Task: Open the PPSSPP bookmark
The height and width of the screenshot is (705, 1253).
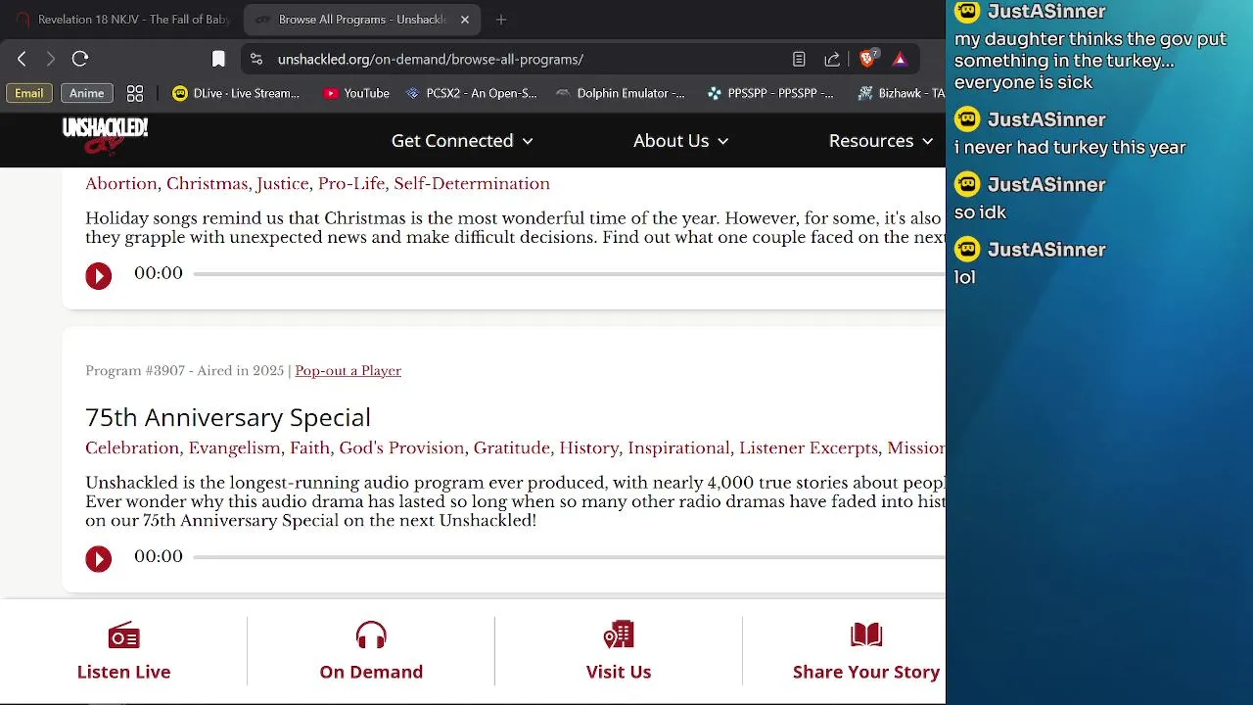Action: tap(770, 93)
